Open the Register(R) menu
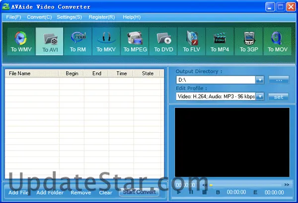Viewport: 298px width, 203px height. [x=102, y=17]
